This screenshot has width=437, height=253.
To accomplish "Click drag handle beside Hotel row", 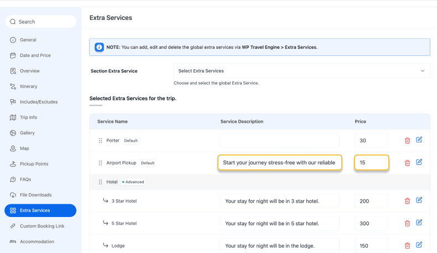I will click(x=101, y=182).
